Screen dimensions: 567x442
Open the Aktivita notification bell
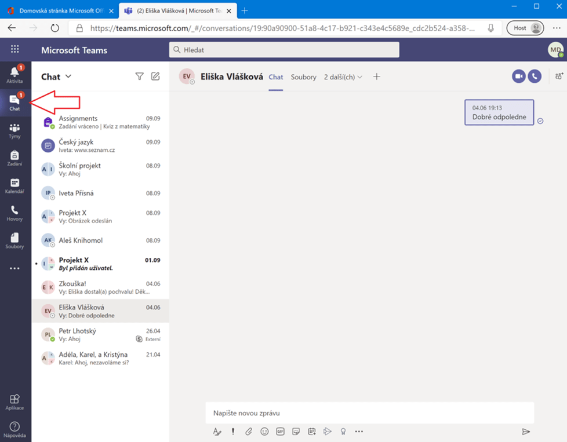click(x=14, y=74)
